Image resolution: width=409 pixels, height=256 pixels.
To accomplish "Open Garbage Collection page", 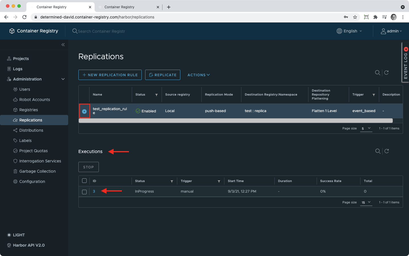I will (37, 171).
